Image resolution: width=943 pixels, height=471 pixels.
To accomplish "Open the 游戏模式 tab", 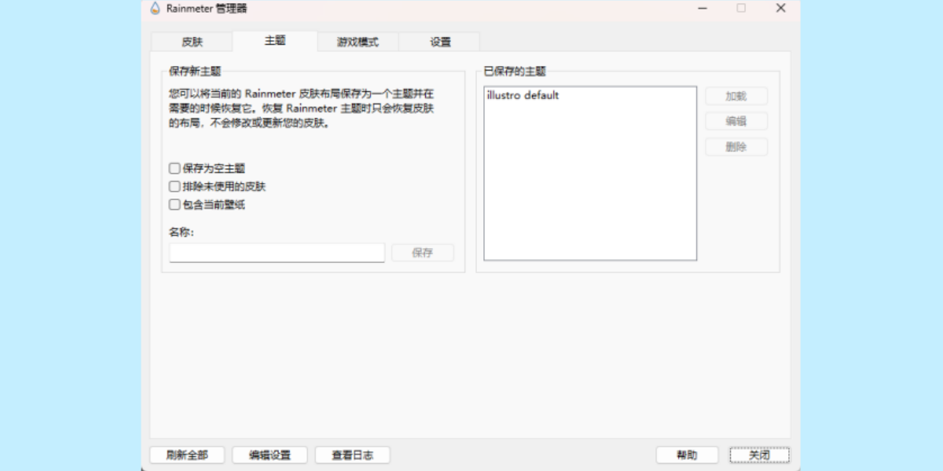I will [358, 42].
